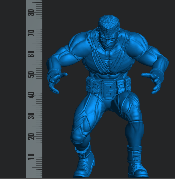Click the "80" mark on the ruler
Image resolution: width=175 pixels, height=179 pixels.
pyautogui.click(x=31, y=12)
